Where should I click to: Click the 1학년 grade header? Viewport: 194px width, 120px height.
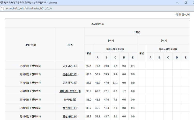[137, 32]
